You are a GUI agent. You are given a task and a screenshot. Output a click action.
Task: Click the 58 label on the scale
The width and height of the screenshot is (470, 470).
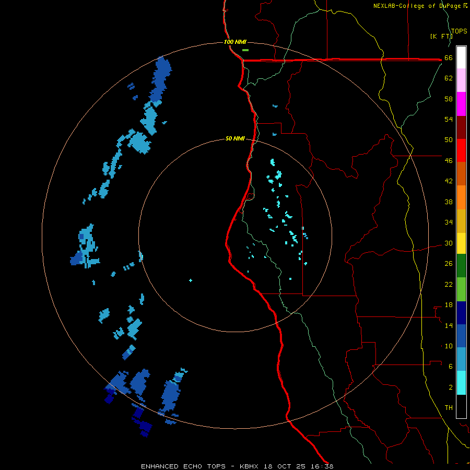pos(449,99)
